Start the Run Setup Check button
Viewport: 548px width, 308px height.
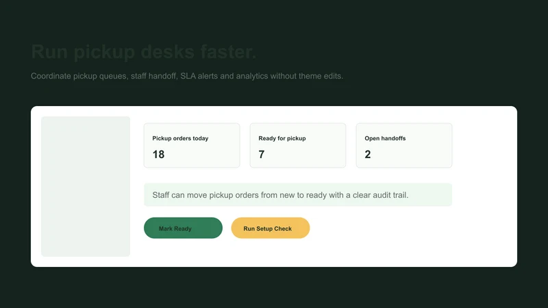click(x=271, y=228)
